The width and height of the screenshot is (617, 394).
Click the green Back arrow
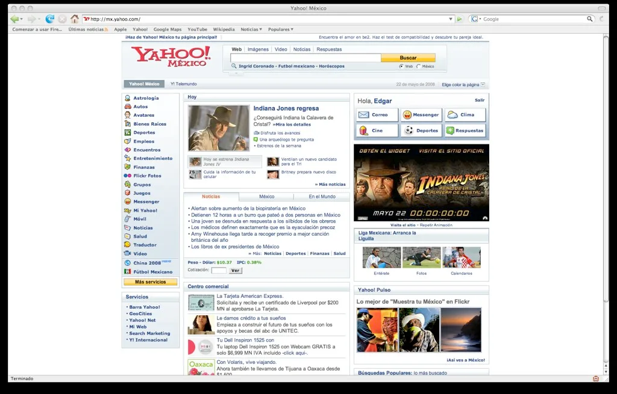click(x=14, y=19)
